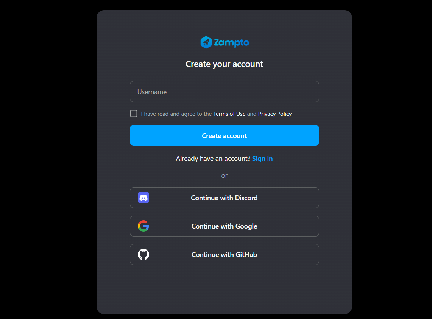Open the Privacy Policy link

[x=275, y=114]
